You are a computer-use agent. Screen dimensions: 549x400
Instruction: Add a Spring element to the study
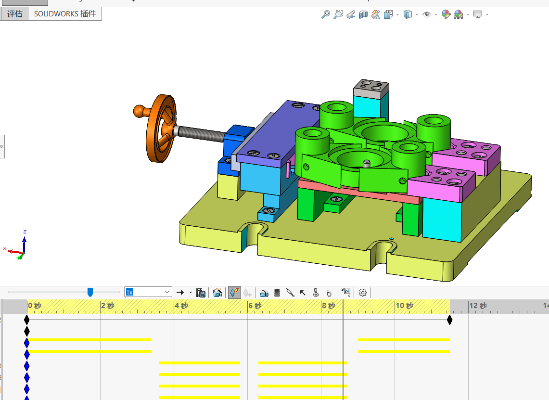click(277, 293)
